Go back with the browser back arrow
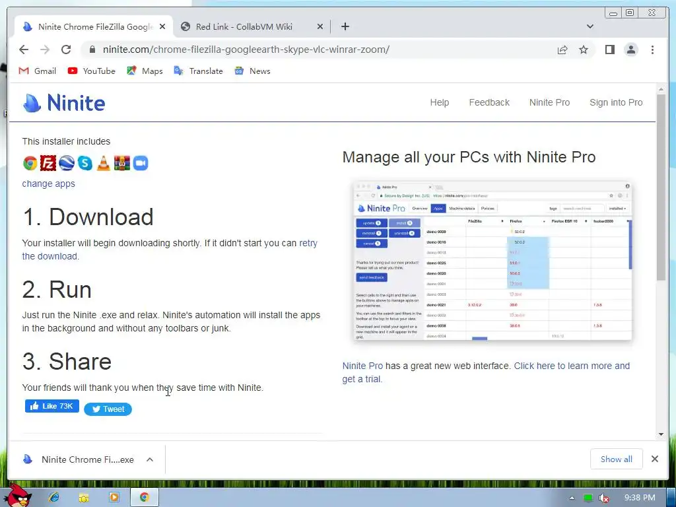 point(24,50)
